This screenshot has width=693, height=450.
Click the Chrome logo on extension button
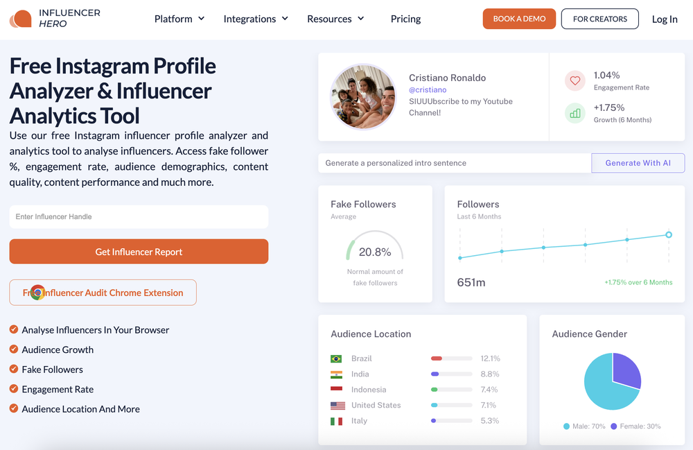click(37, 292)
